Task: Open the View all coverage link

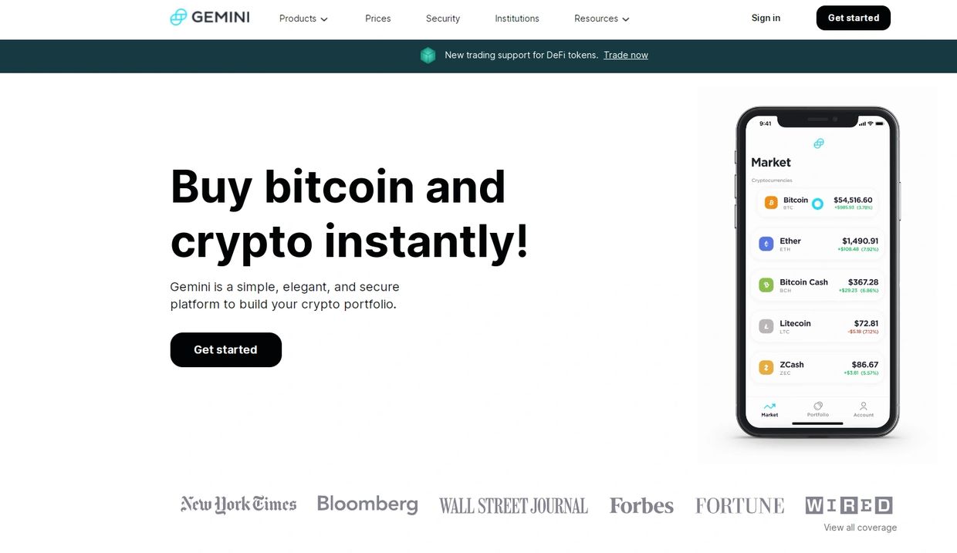Action: pyautogui.click(x=860, y=528)
